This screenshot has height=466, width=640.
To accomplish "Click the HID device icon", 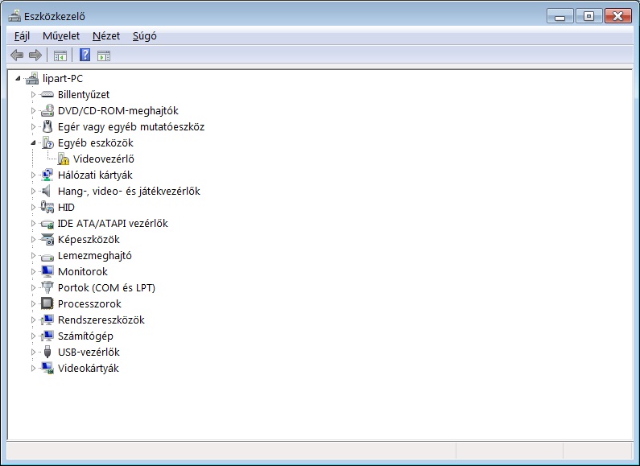I will [x=47, y=207].
